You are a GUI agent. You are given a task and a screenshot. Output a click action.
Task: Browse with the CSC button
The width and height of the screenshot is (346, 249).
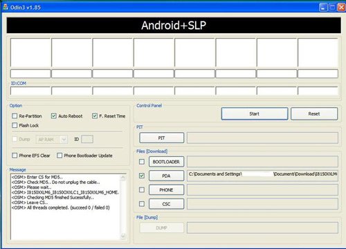pos(166,204)
